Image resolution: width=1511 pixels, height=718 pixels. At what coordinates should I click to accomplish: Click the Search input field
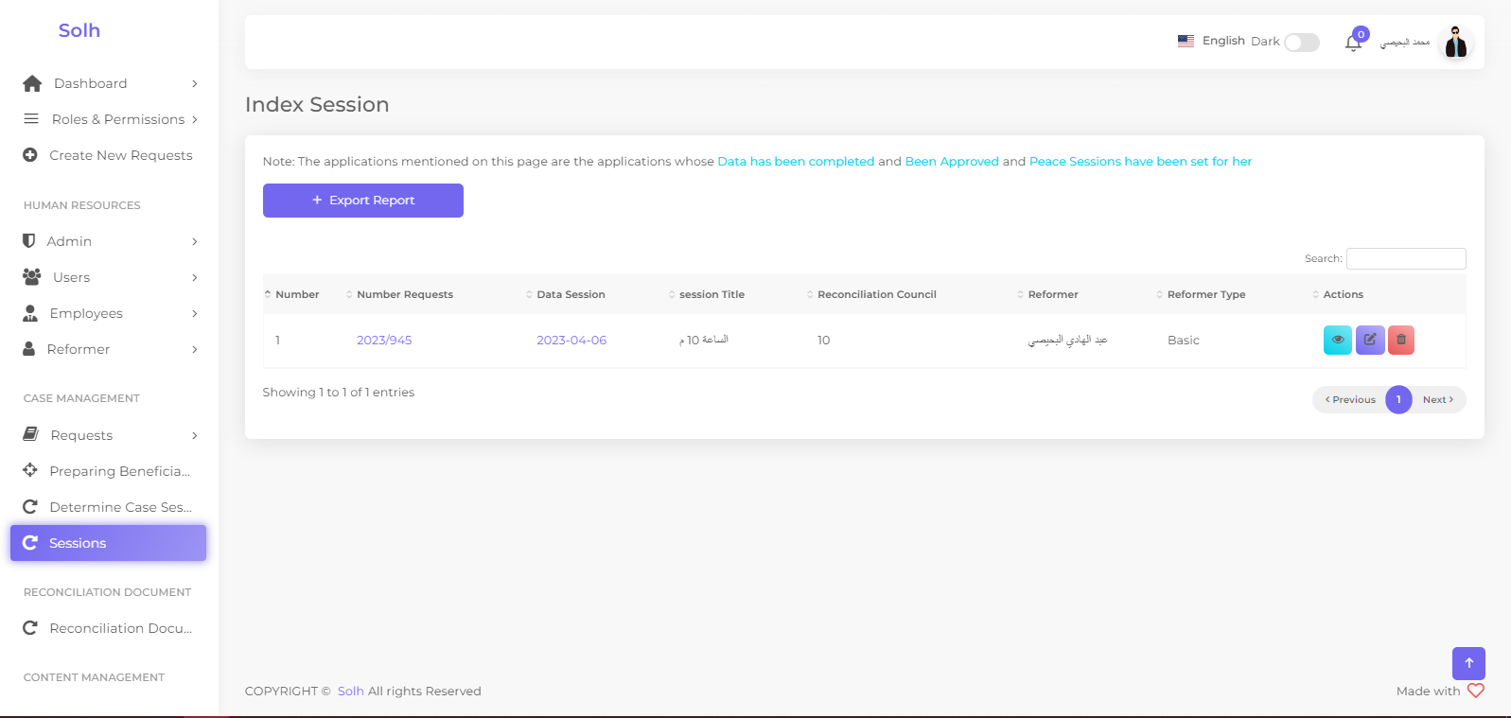click(x=1405, y=258)
